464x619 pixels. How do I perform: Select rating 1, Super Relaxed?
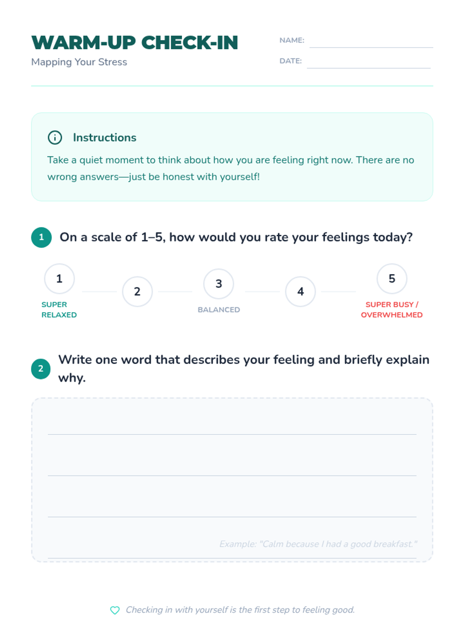tap(59, 279)
